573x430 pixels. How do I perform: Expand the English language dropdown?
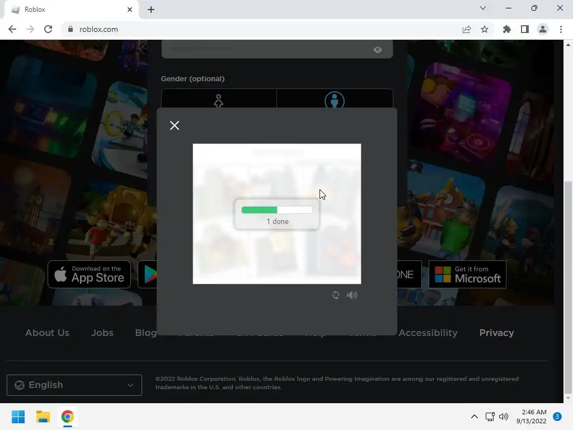click(74, 385)
